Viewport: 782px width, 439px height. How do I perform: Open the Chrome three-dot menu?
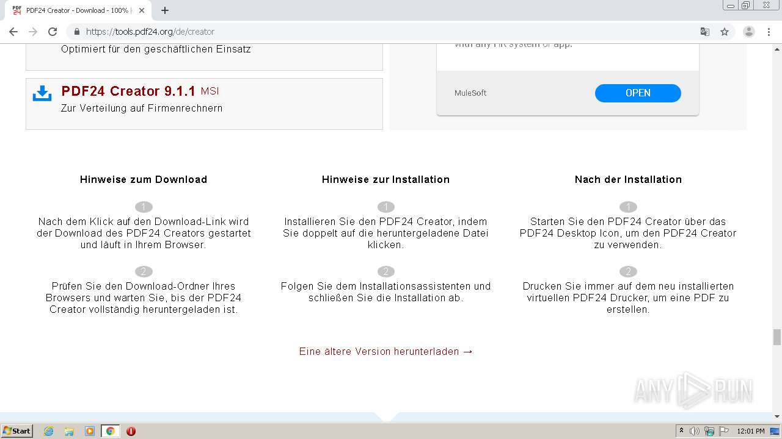pyautogui.click(x=769, y=32)
